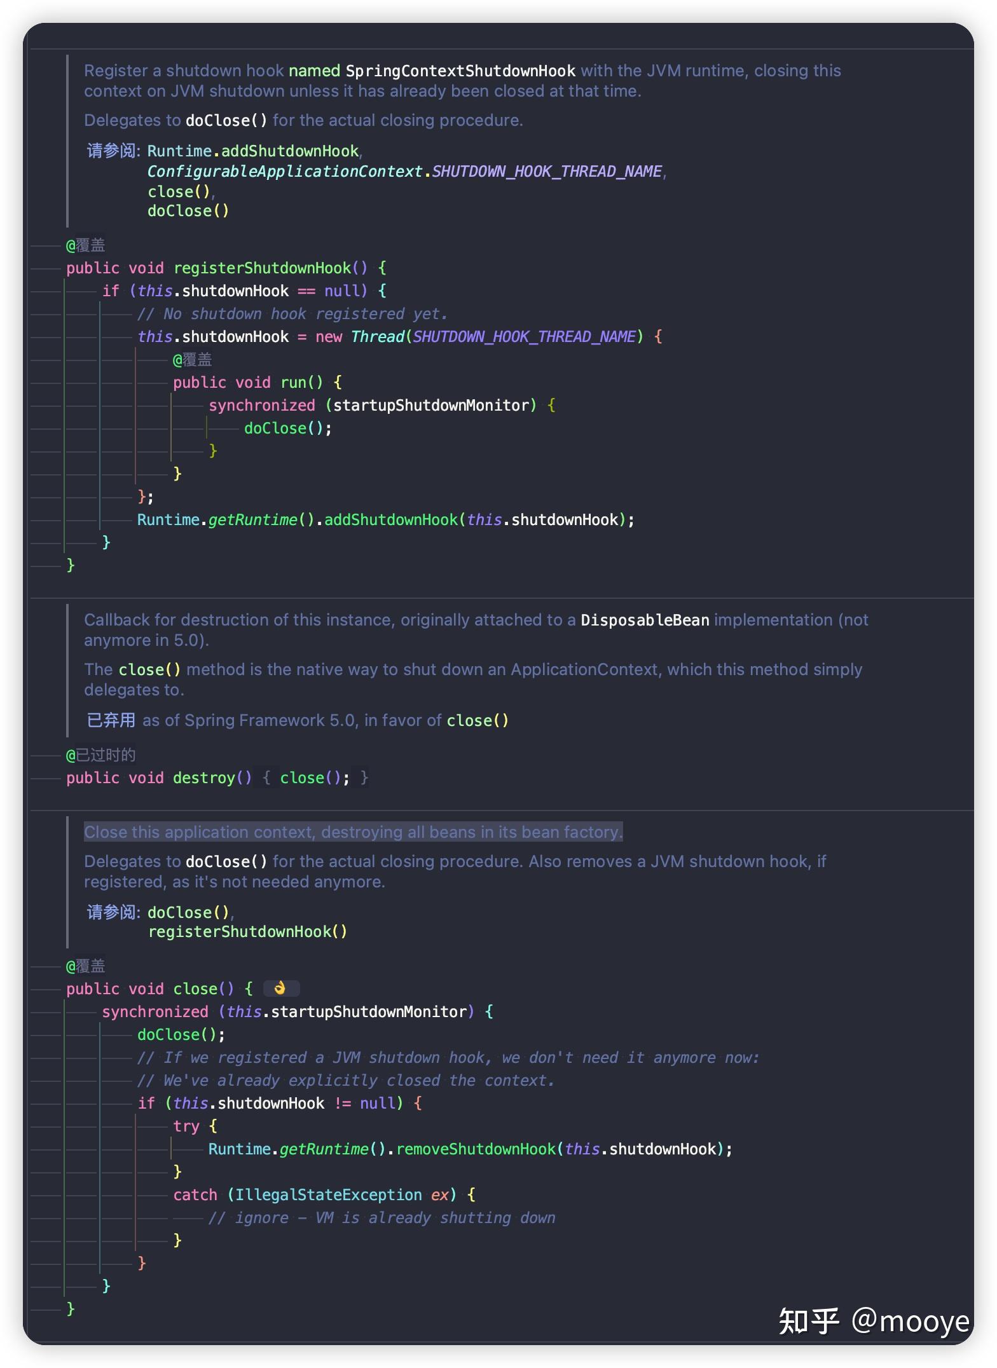Click the 'try' keyword in close() method

point(186,1126)
